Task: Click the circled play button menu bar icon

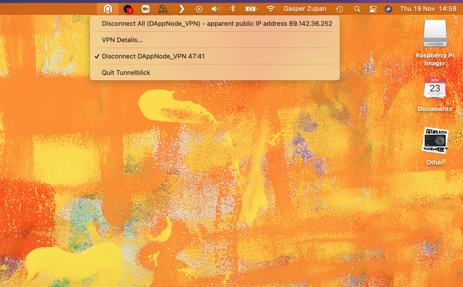Action: [199, 9]
